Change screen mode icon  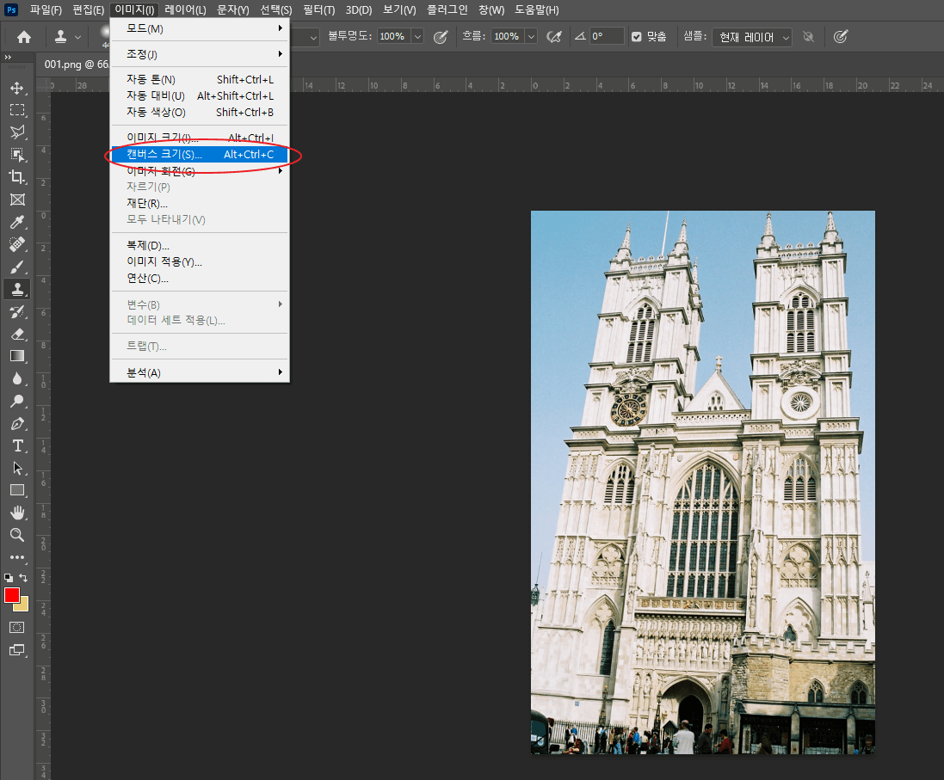[17, 650]
